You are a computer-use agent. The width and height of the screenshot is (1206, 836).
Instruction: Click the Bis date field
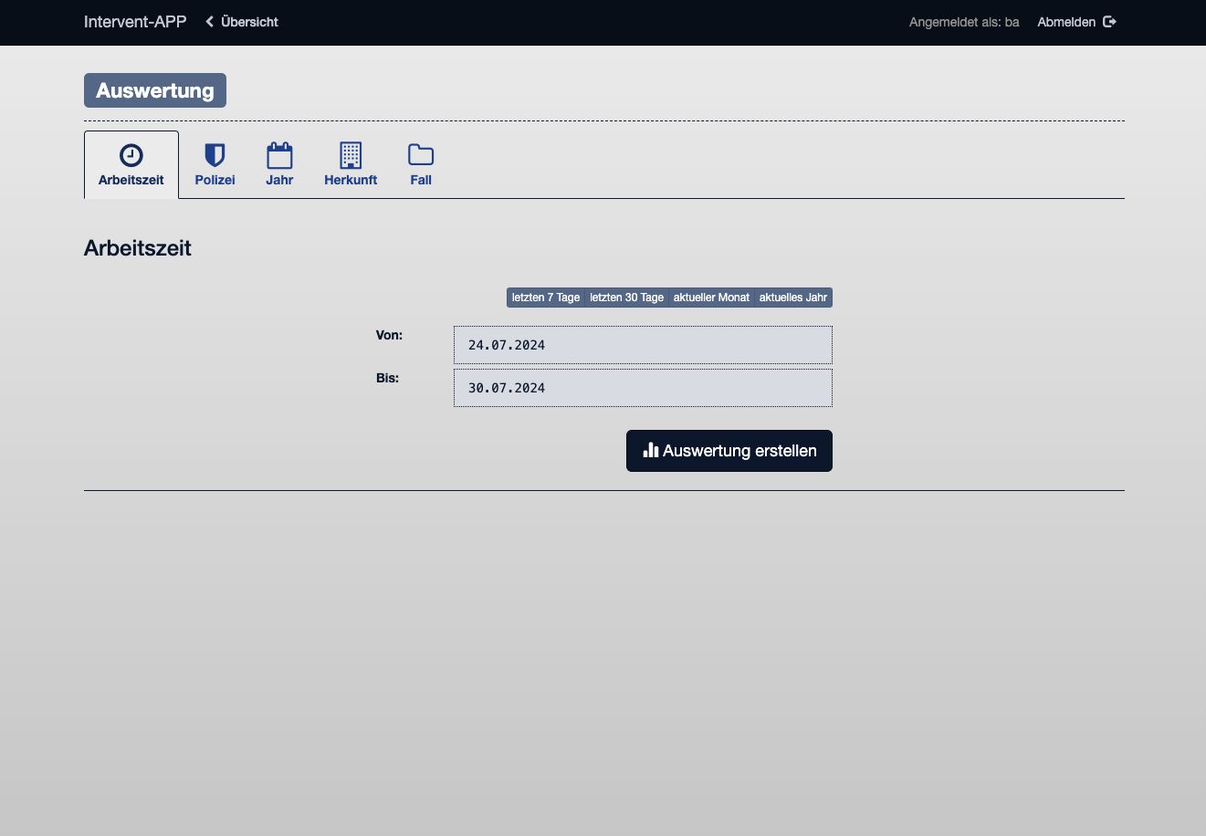point(643,388)
